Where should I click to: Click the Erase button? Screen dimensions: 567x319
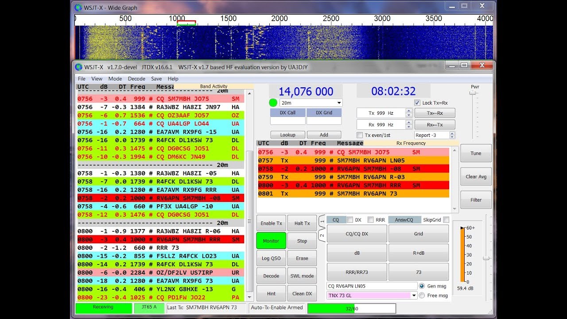pyautogui.click(x=302, y=258)
